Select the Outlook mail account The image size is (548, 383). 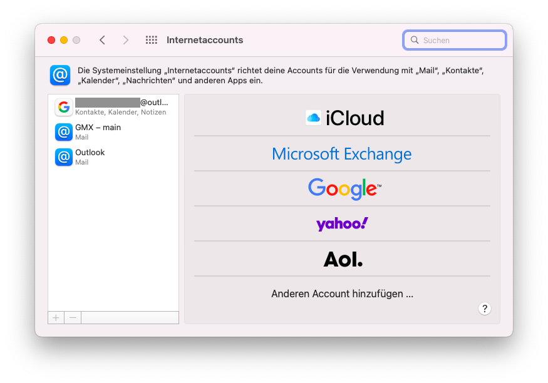[113, 157]
